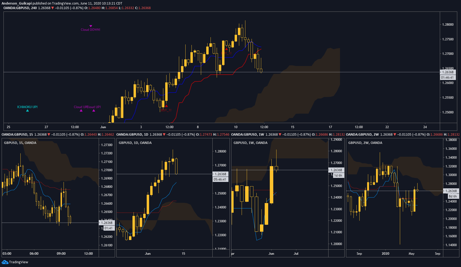Viewport: 461px width, 267px height.
Task: Select the earlier Cloud UP! magenta triangle
Action: (81, 110)
